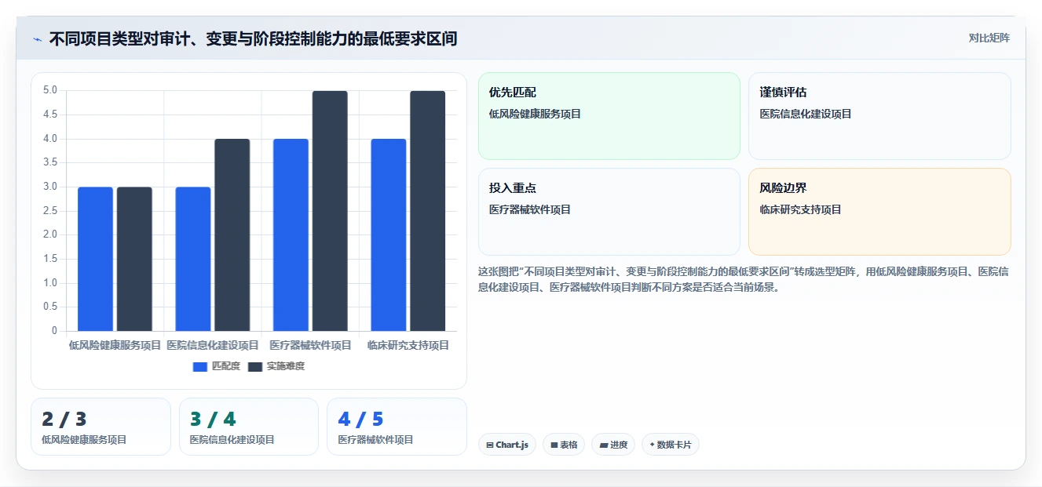Click the icon inside Chart.js chip

point(490,445)
